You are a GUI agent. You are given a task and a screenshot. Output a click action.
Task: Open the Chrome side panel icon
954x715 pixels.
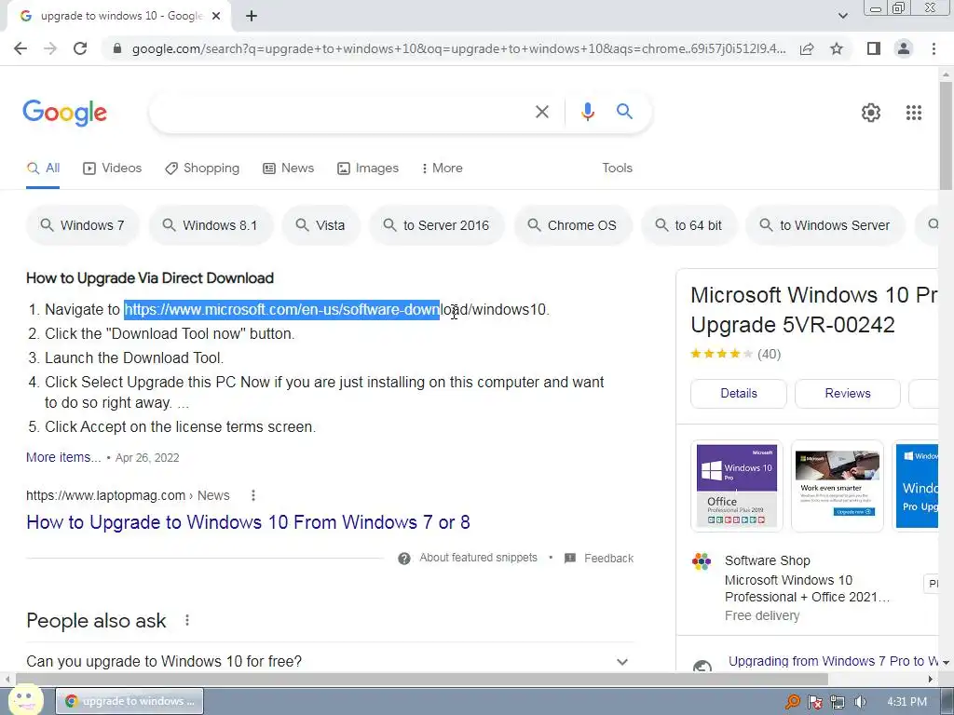(x=874, y=48)
